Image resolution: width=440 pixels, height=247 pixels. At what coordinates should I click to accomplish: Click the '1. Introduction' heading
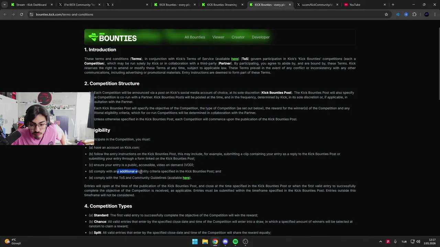[x=100, y=50]
